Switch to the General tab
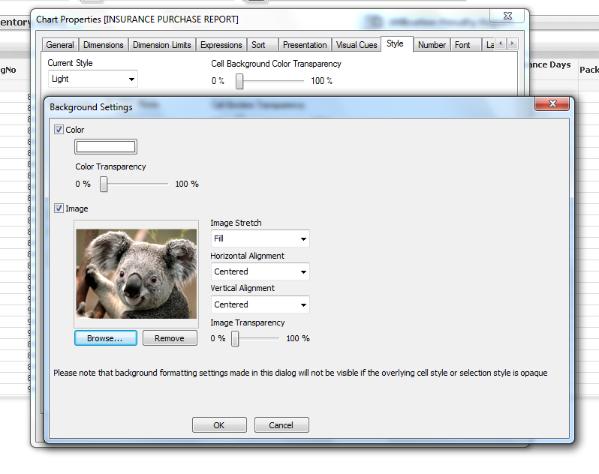This screenshot has height=474, width=599. (60, 45)
